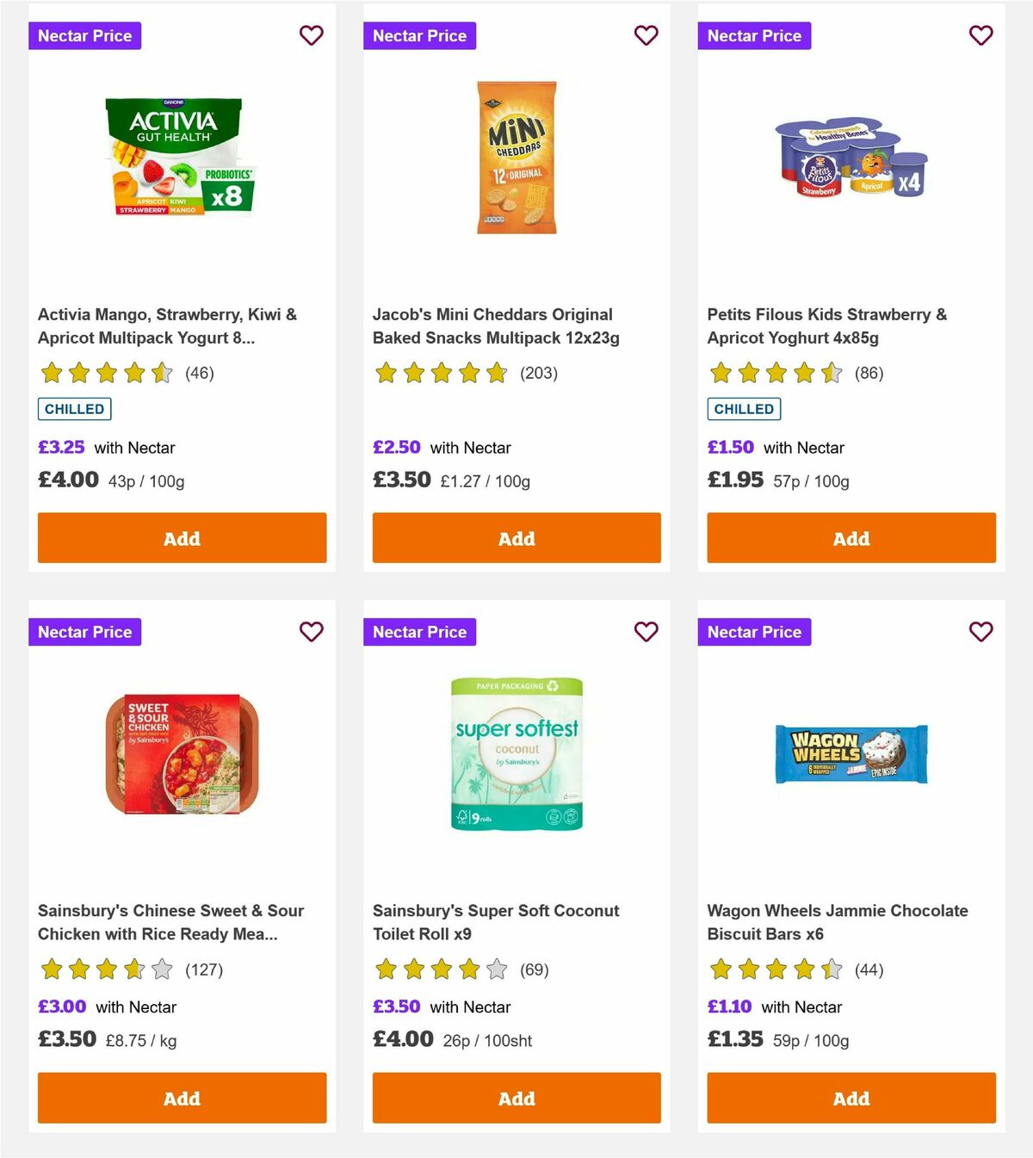Viewport: 1033px width, 1158px height.
Task: Add Jacob's Mini Cheddars to basket
Action: pos(516,537)
